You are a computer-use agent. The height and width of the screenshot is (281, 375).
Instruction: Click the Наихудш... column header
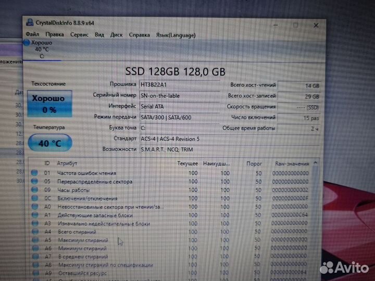click(x=216, y=164)
